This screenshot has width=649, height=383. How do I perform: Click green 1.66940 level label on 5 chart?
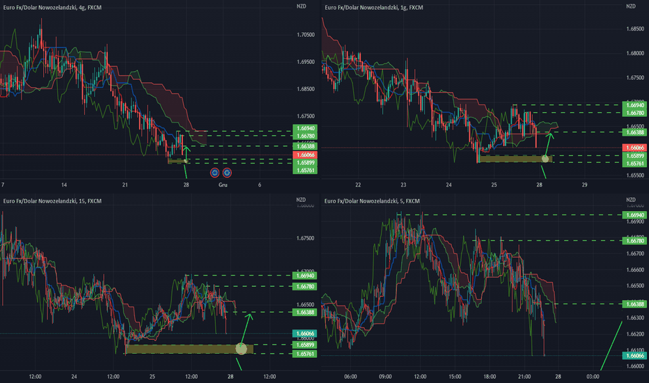pos(634,215)
